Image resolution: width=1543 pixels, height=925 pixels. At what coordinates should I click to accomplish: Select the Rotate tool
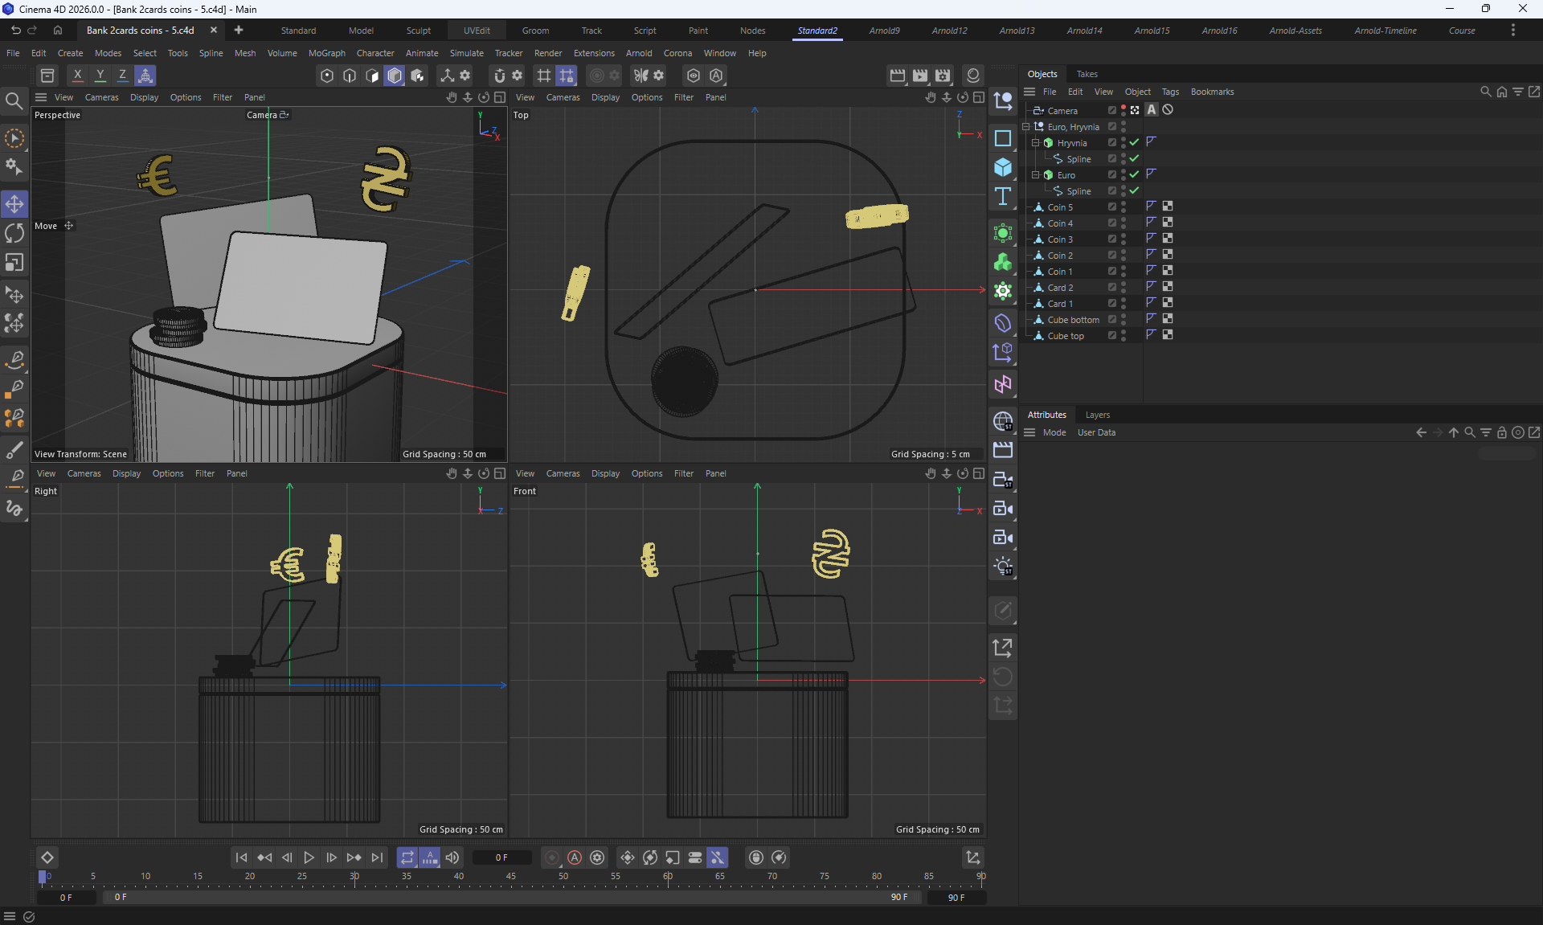(14, 234)
